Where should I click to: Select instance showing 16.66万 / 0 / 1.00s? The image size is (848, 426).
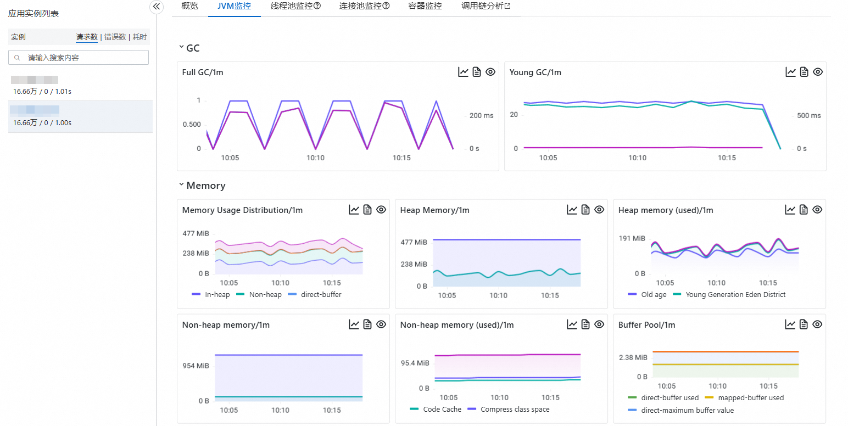point(81,116)
